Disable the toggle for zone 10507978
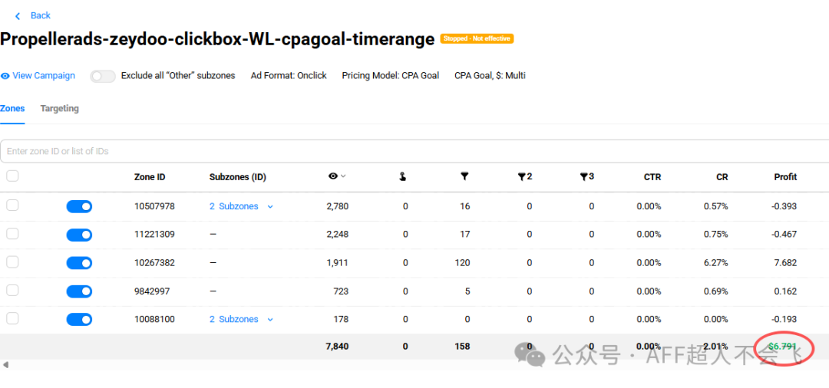 click(79, 206)
